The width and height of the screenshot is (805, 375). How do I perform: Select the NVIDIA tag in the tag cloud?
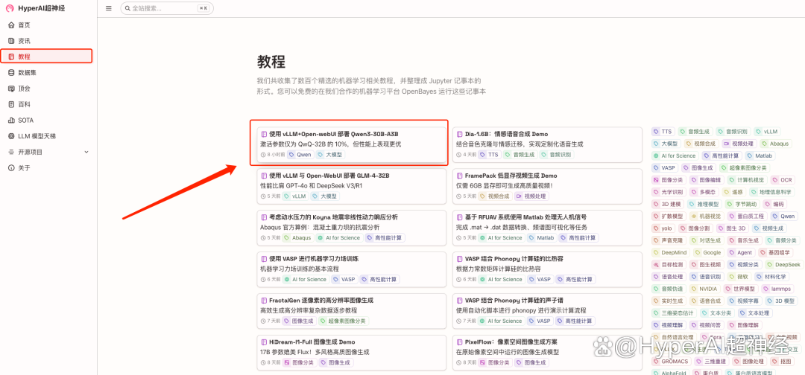point(704,289)
